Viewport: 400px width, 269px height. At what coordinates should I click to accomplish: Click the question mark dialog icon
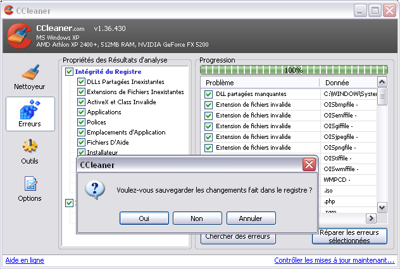(95, 190)
